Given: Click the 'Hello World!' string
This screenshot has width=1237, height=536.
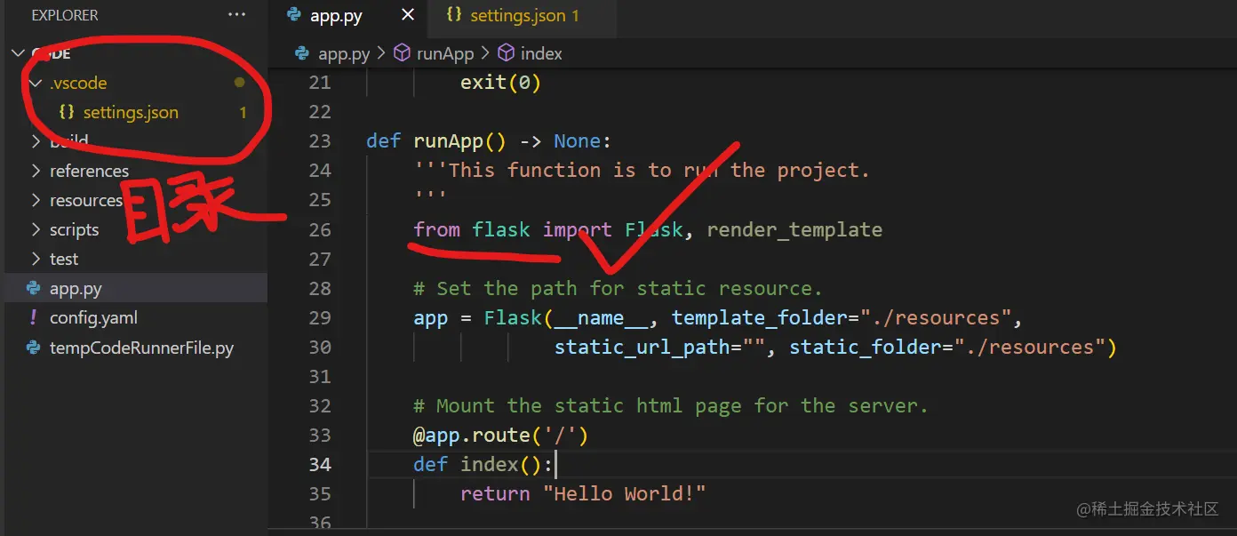Looking at the screenshot, I should pyautogui.click(x=625, y=493).
